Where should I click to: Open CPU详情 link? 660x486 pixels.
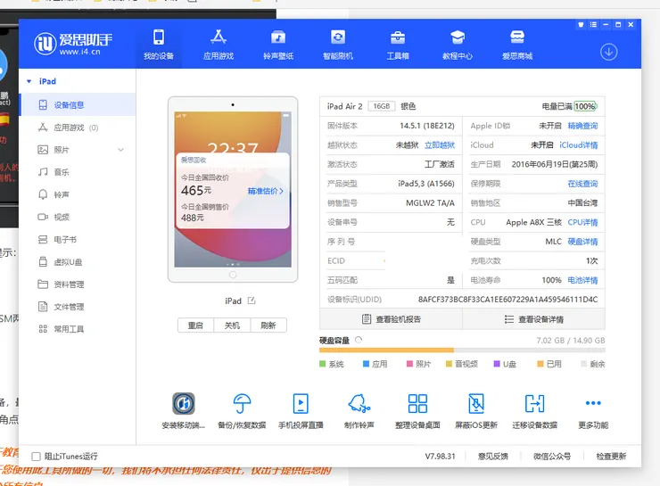pos(582,222)
